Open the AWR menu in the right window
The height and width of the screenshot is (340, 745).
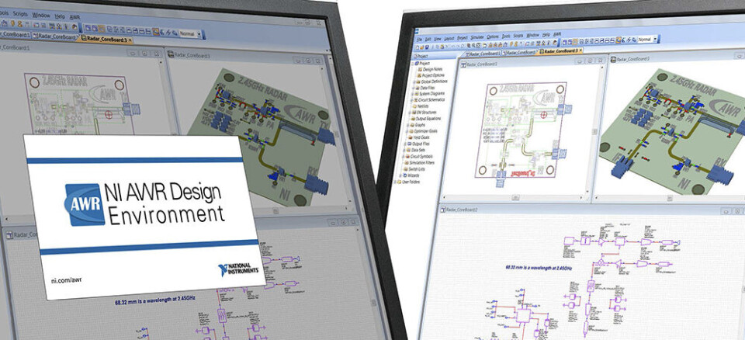[557, 34]
